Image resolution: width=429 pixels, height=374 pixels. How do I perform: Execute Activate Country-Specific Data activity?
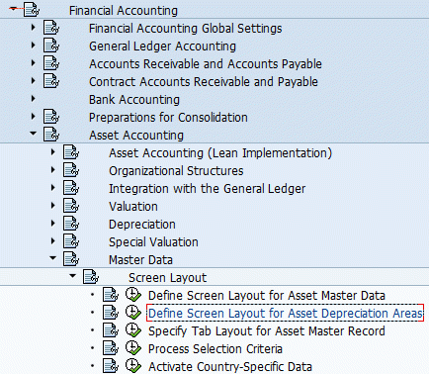click(133, 366)
